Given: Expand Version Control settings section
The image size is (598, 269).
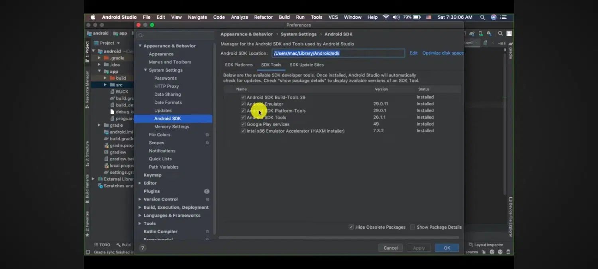Looking at the screenshot, I should point(140,199).
